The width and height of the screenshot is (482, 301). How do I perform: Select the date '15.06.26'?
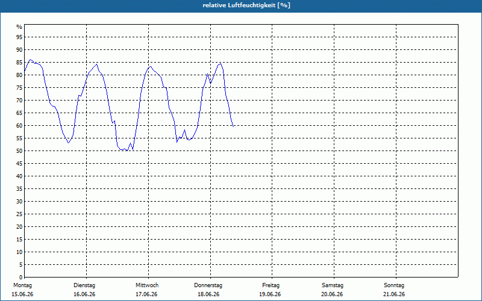22,294
